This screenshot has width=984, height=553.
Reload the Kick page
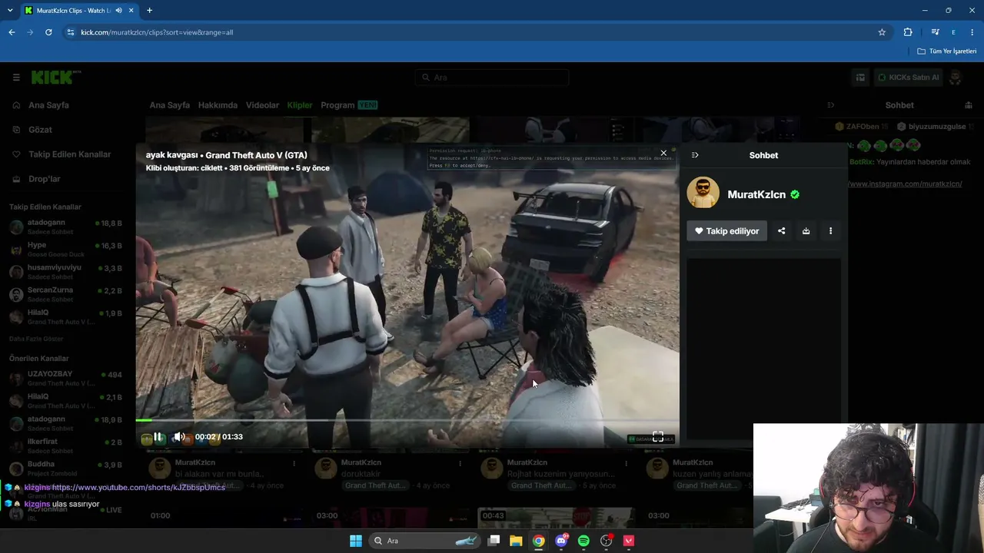pyautogui.click(x=48, y=32)
